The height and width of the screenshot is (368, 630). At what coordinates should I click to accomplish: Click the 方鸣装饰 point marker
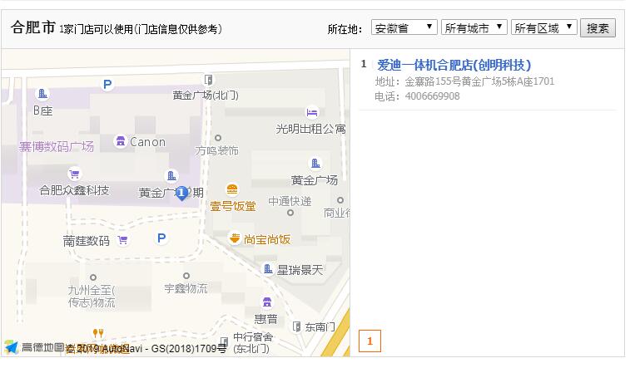(x=218, y=138)
